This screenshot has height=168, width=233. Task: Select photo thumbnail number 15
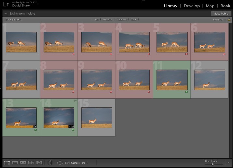(x=96, y=117)
